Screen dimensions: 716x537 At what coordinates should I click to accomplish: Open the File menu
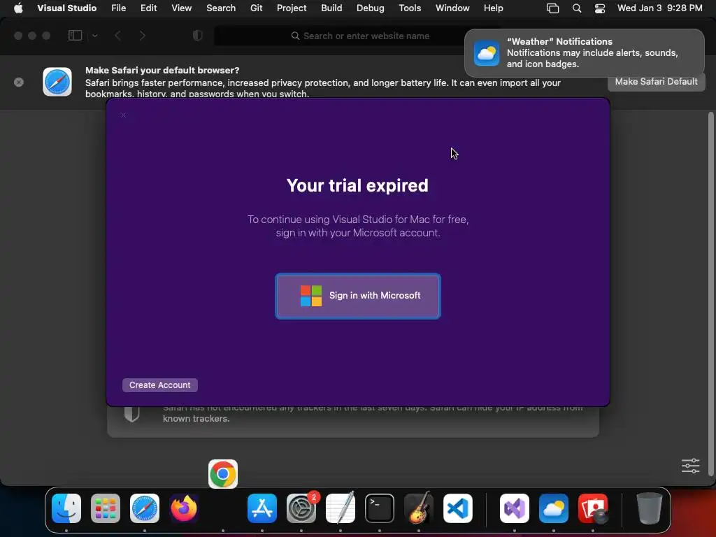119,8
